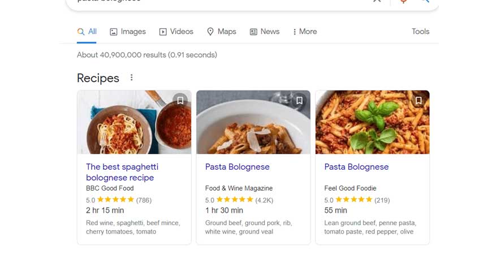The image size is (492, 259).
Task: Click inside the search input field
Action: pyautogui.click(x=226, y=2)
